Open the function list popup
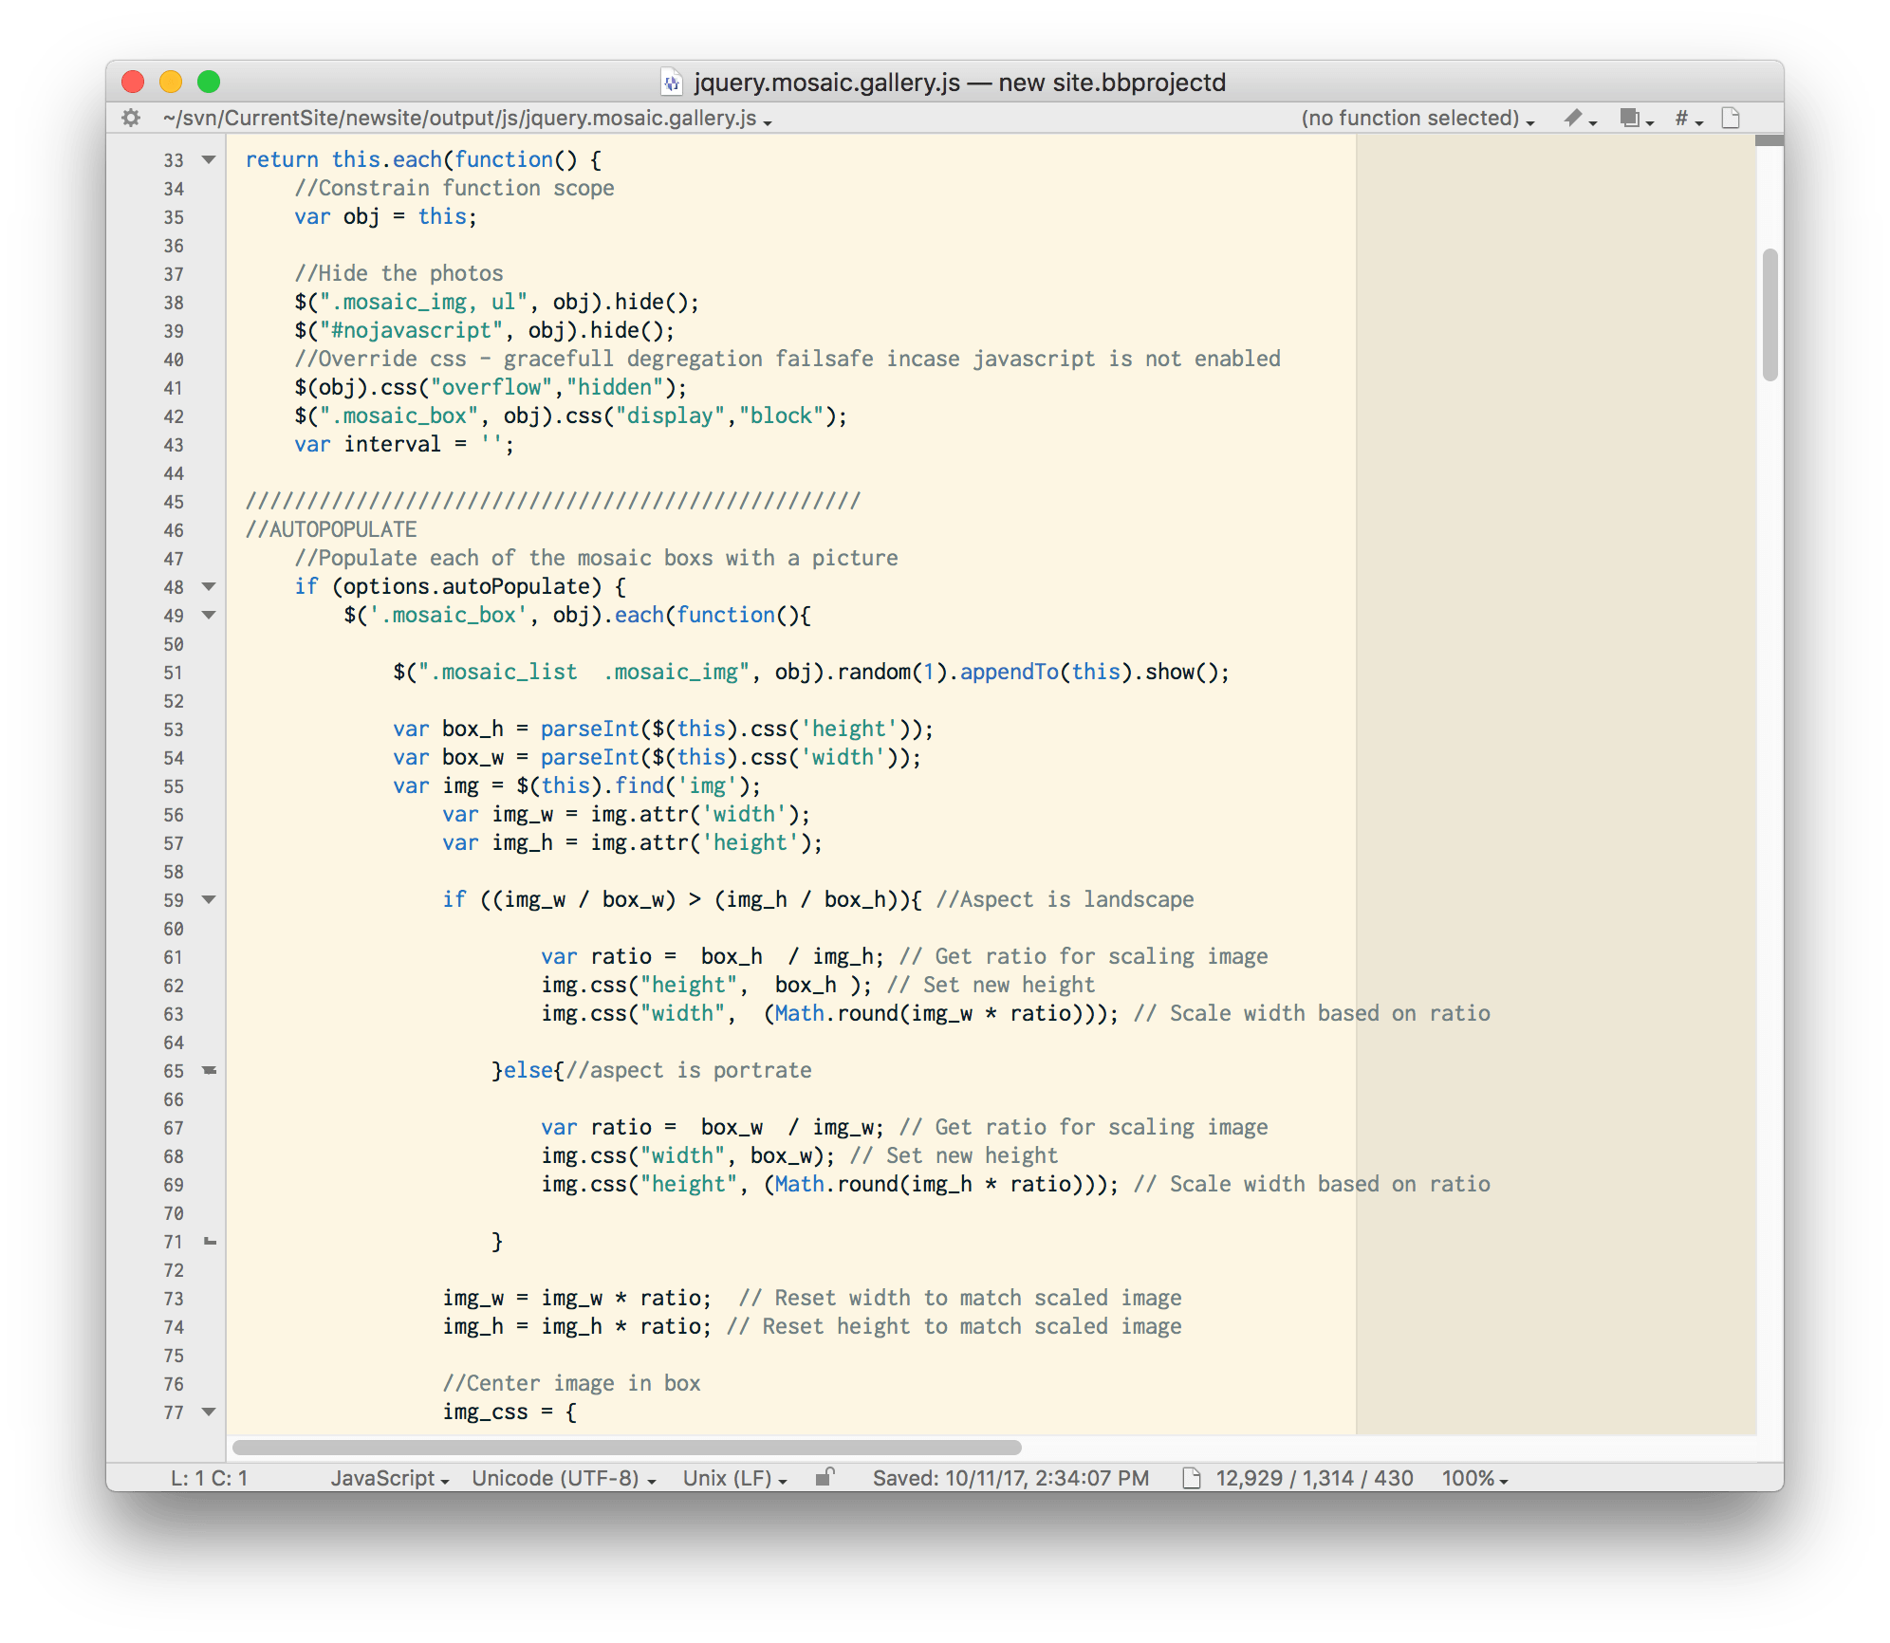The width and height of the screenshot is (1890, 1643). (1416, 118)
